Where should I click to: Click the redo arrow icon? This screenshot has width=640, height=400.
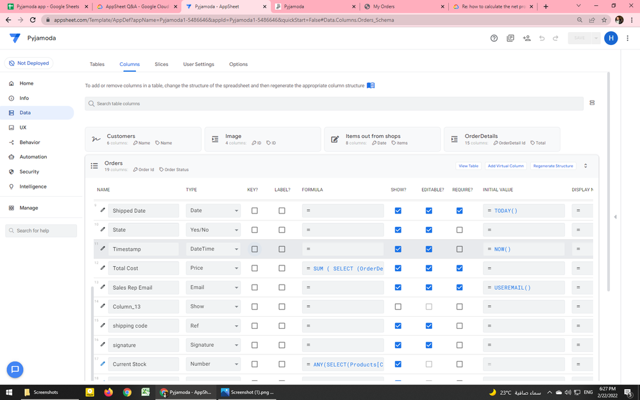click(555, 38)
